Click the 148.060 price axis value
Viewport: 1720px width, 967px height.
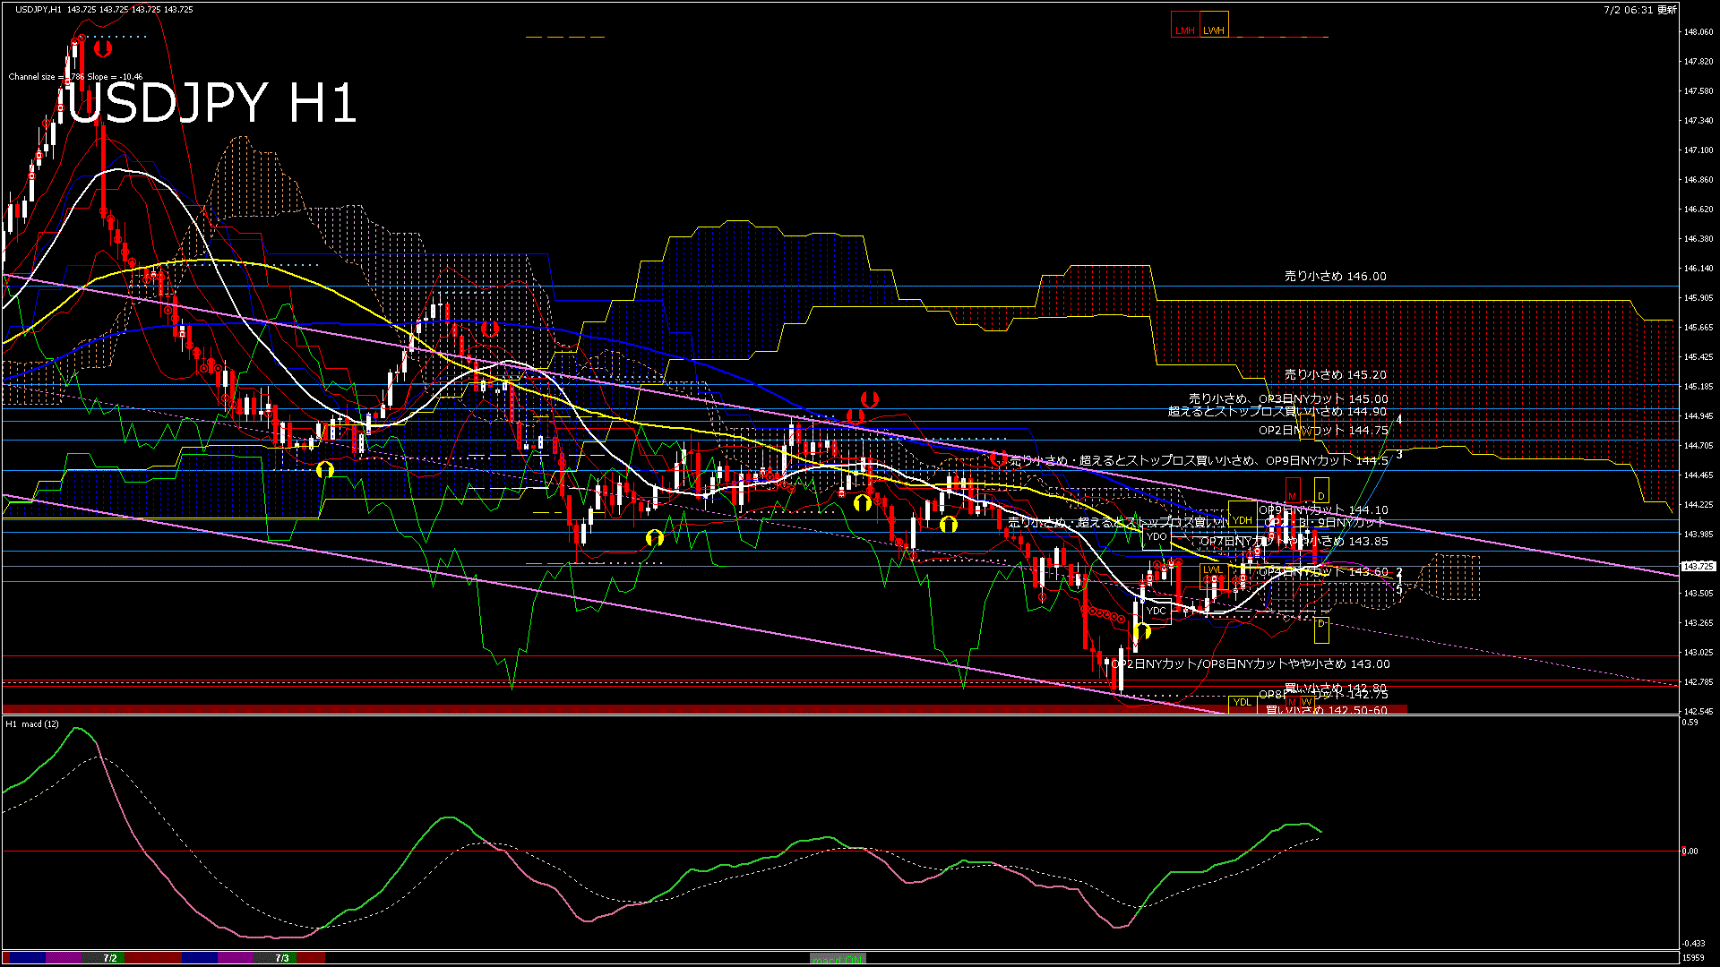click(x=1698, y=32)
